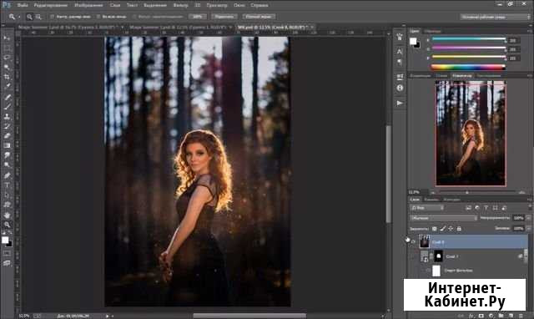The image size is (534, 319).
Task: Open layer filter type dropdown
Action: pyautogui.click(x=426, y=208)
